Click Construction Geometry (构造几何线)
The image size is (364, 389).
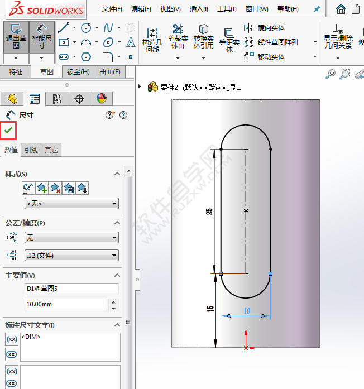pos(152,40)
